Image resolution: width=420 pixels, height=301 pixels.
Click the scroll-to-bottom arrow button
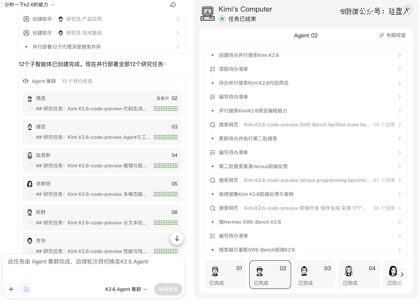[x=177, y=238]
